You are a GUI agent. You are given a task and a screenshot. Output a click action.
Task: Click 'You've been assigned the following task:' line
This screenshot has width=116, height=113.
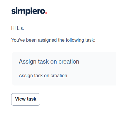point(53,40)
